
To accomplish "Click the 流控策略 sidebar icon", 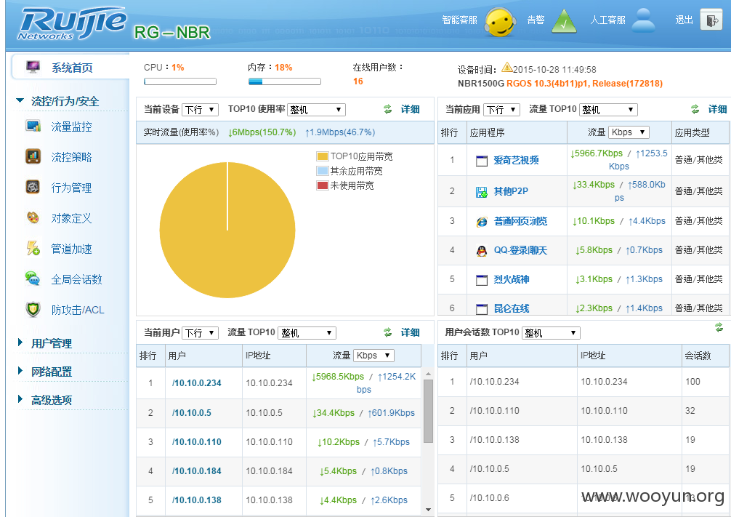I will click(x=33, y=156).
